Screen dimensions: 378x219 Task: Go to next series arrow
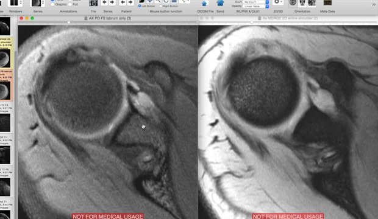112,2
